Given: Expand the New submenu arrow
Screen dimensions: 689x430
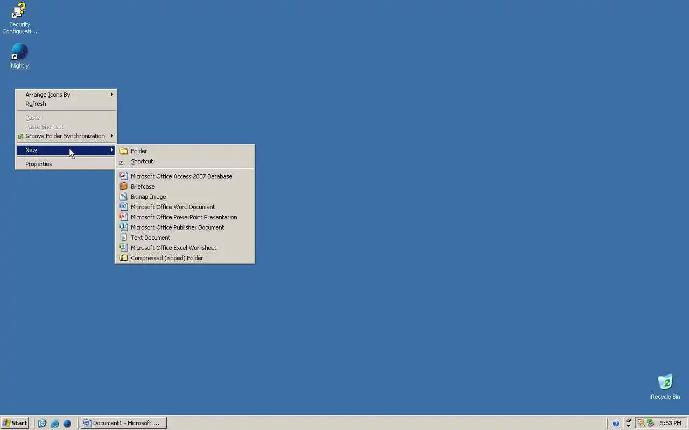Looking at the screenshot, I should point(112,150).
